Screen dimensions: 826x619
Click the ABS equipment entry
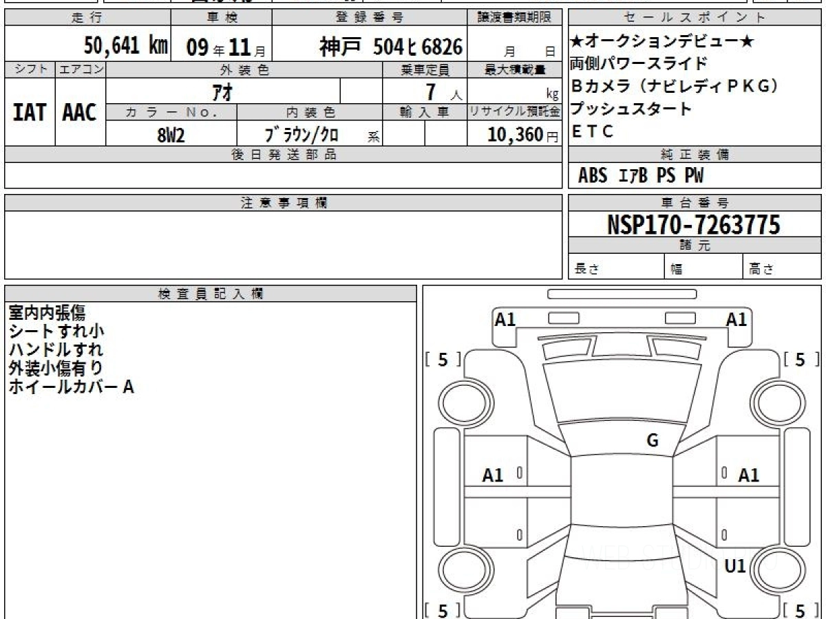point(592,176)
